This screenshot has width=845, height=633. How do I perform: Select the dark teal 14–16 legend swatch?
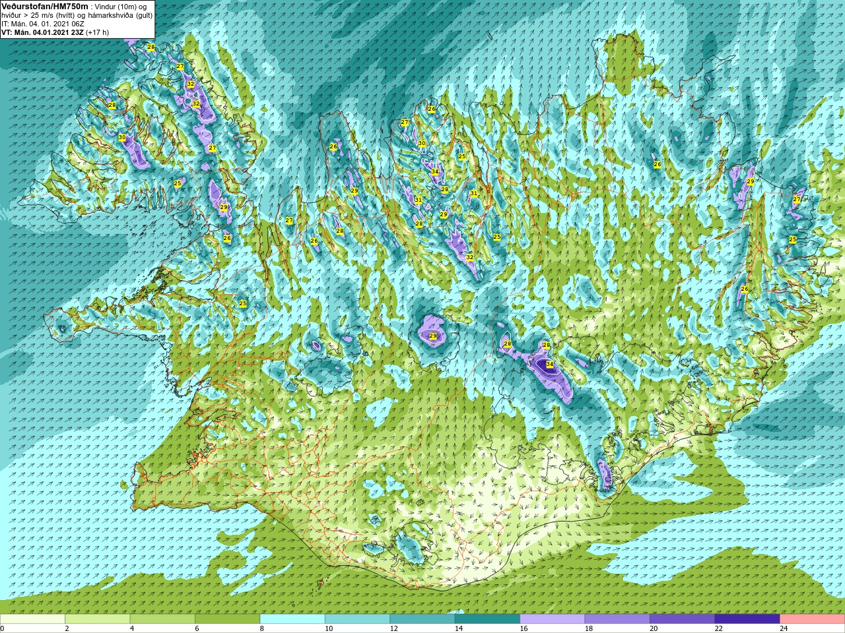(x=487, y=619)
